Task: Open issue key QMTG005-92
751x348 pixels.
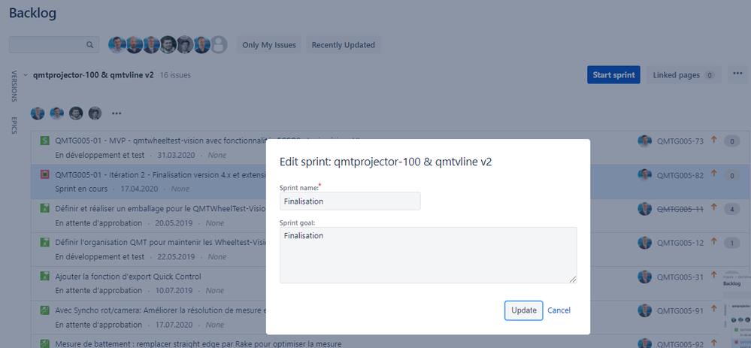Action: pyautogui.click(x=680, y=343)
